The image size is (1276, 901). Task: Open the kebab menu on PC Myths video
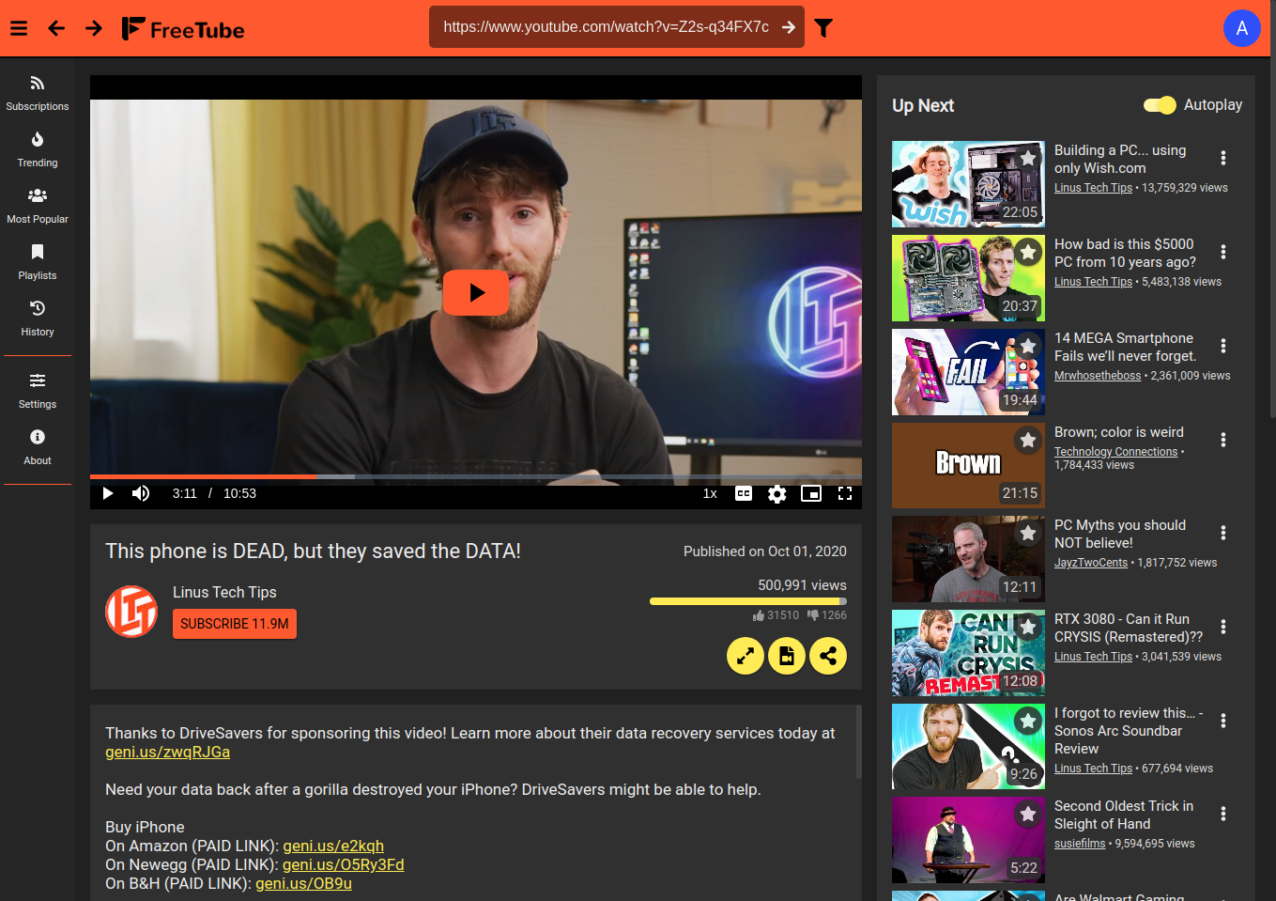(1222, 533)
